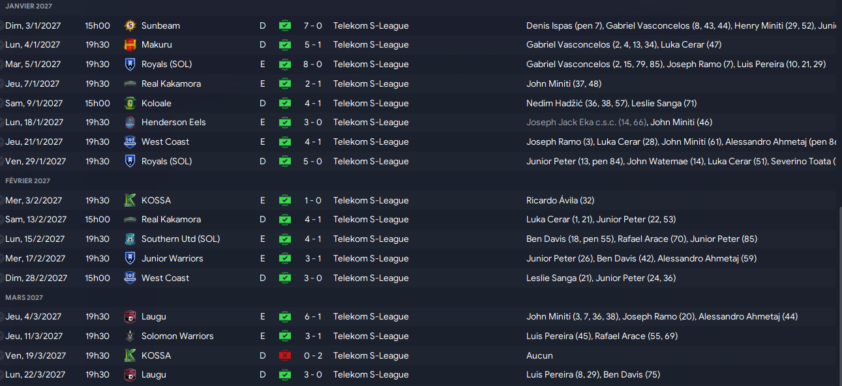Click the Real Kakamora badge on 7/1/2027
Screen dimensions: 842x386
click(x=130, y=84)
